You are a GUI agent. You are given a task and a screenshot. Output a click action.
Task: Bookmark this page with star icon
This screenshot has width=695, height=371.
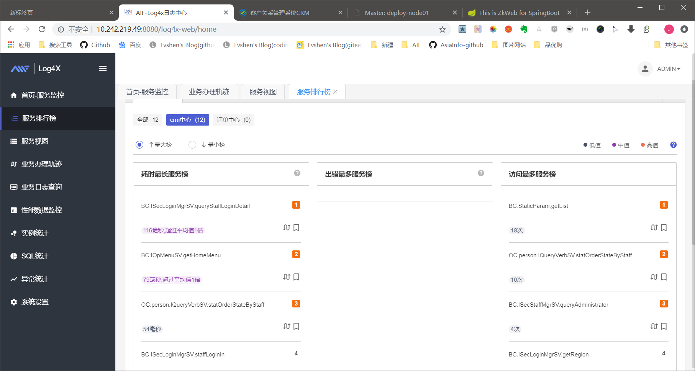point(443,29)
